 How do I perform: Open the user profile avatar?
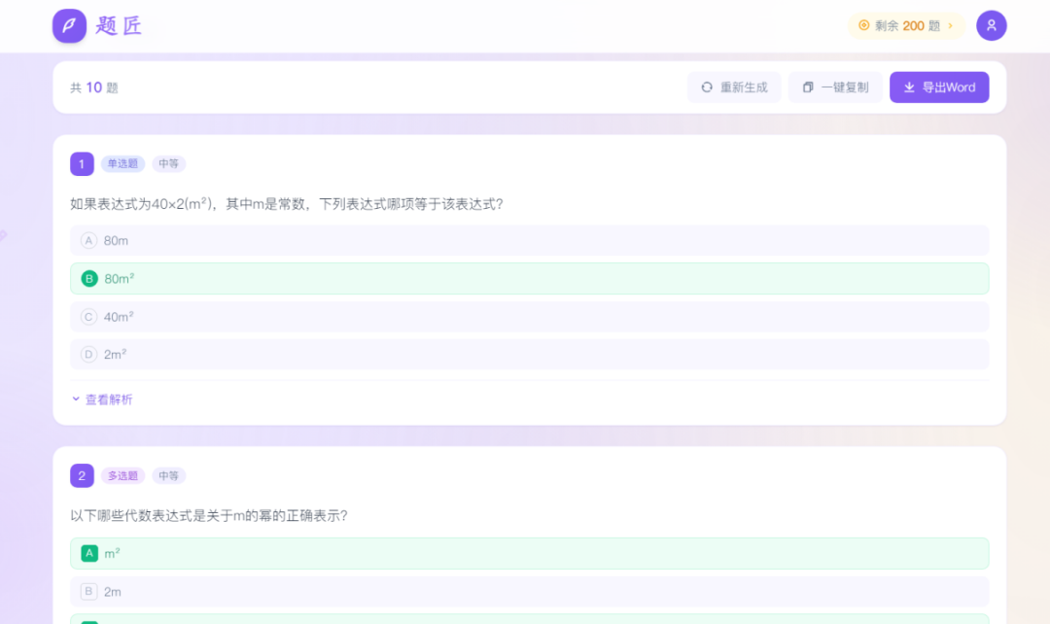point(991,25)
